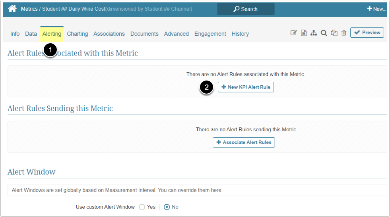Select No for custom Alert Window
The height and width of the screenshot is (217, 390).
tap(167, 207)
